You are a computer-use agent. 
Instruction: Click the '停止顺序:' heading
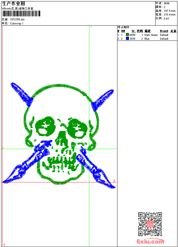[124, 27]
